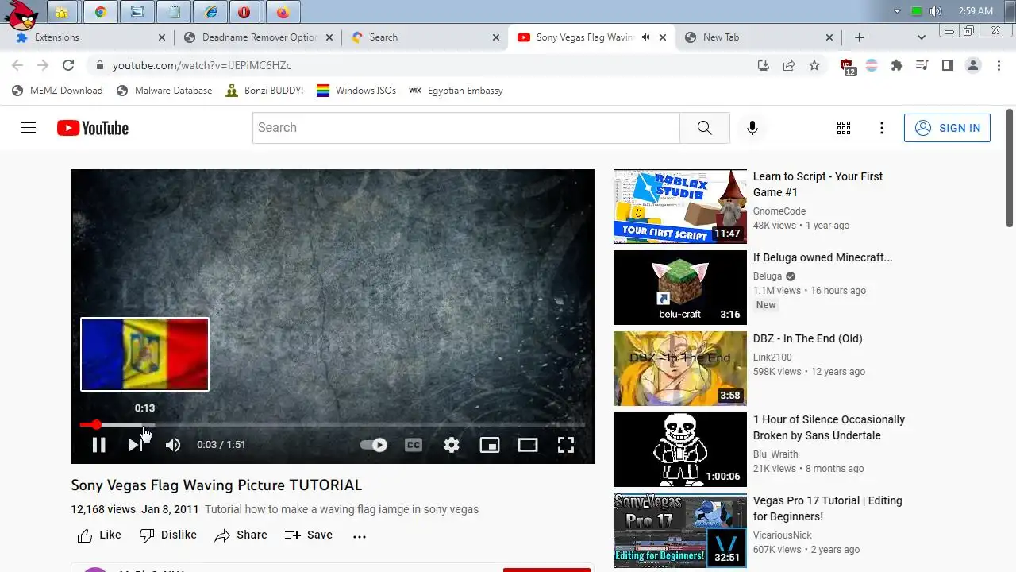1016x572 pixels.
Task: Seek on the video progress bar
Action: click(333, 425)
